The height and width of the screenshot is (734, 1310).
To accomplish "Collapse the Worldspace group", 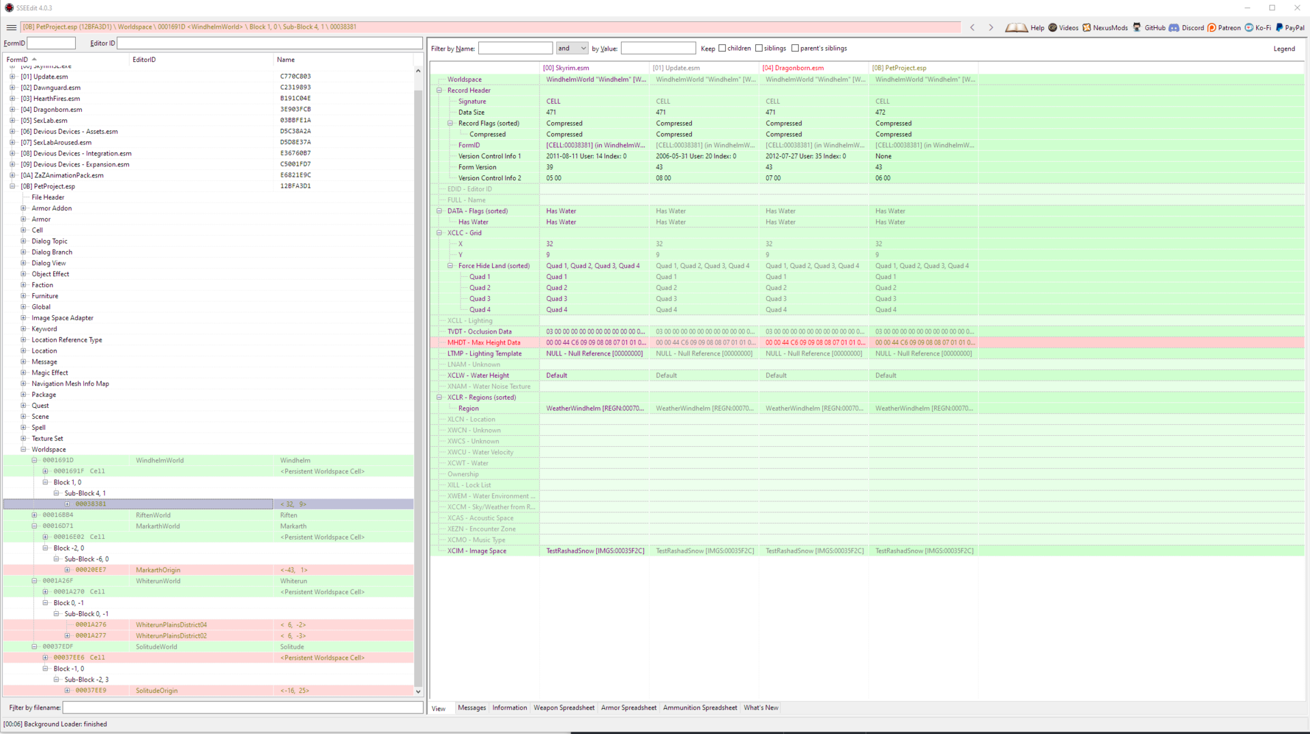I will point(23,450).
